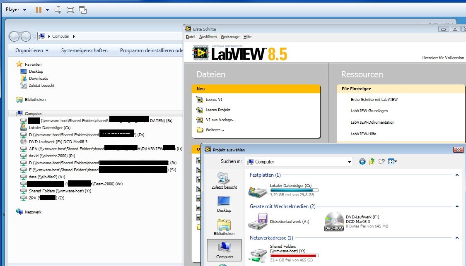
Task: Click the VI aus Vorlage icon
Action: [x=199, y=120]
